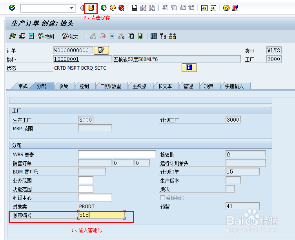Click the 物料 number 10000001 field

tap(82, 59)
